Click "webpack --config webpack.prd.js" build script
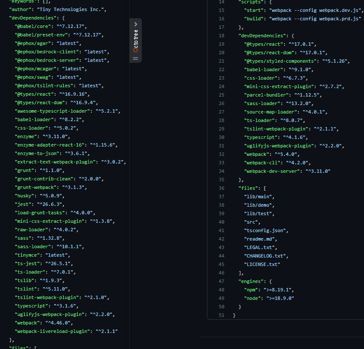 tap(315, 19)
